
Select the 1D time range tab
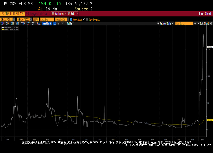click(x=2, y=24)
